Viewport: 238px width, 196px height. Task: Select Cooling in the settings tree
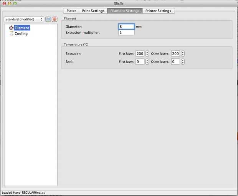[21, 33]
